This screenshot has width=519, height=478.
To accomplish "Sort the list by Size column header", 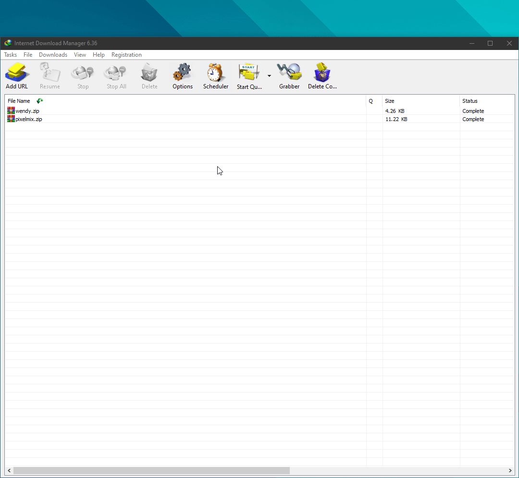I will tap(390, 101).
